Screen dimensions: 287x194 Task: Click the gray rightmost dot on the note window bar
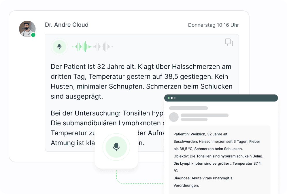pos(175,98)
